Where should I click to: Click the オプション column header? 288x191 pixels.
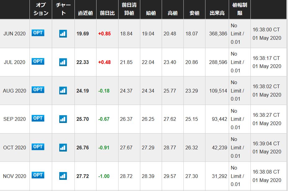41,9
